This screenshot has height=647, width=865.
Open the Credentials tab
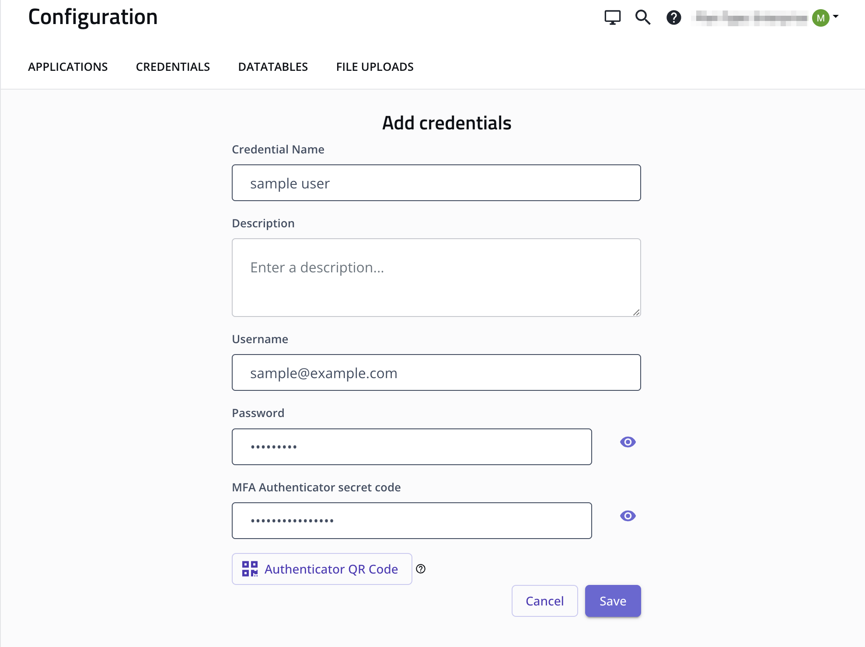(173, 67)
